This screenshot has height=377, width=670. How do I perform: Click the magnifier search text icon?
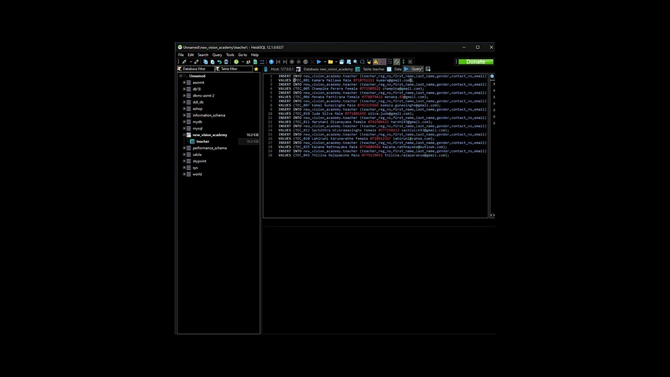(355, 62)
